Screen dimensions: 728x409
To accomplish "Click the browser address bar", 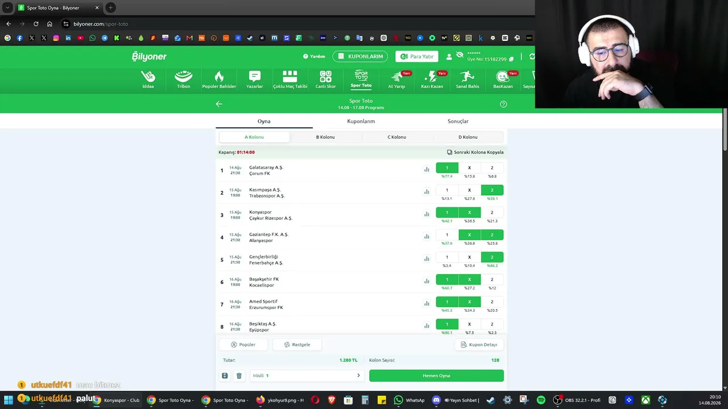I will point(296,24).
